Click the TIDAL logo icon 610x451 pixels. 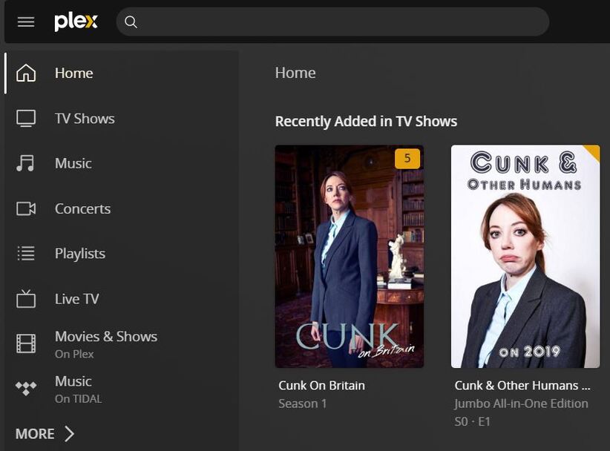(x=26, y=388)
